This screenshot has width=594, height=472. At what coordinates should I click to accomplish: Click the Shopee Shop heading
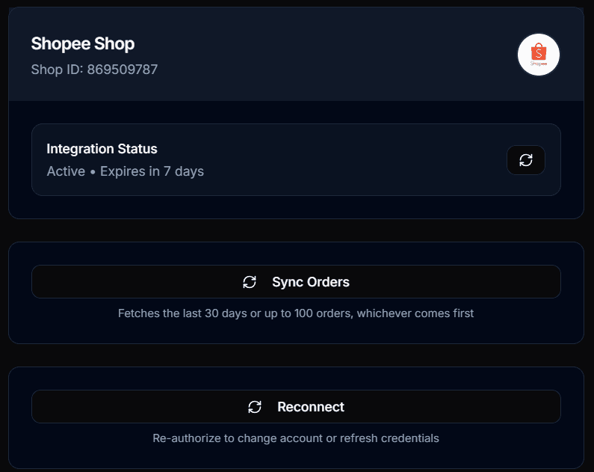click(x=83, y=44)
